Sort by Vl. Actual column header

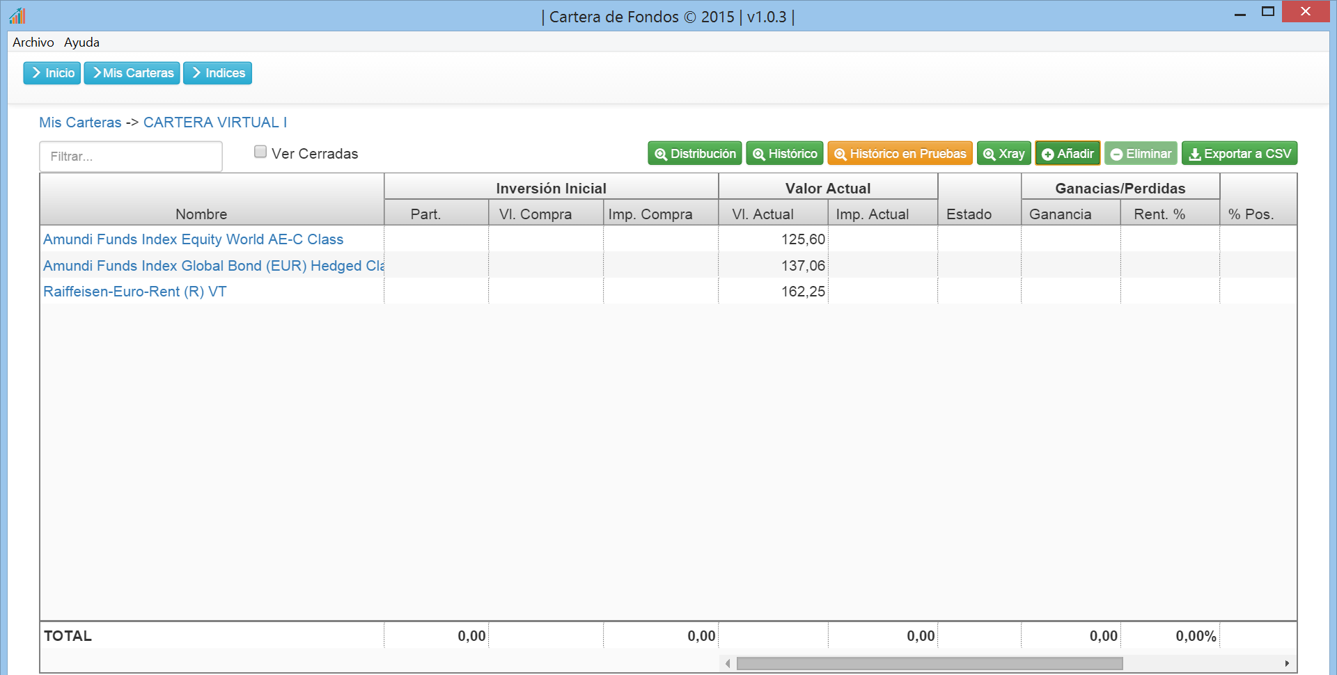(773, 214)
